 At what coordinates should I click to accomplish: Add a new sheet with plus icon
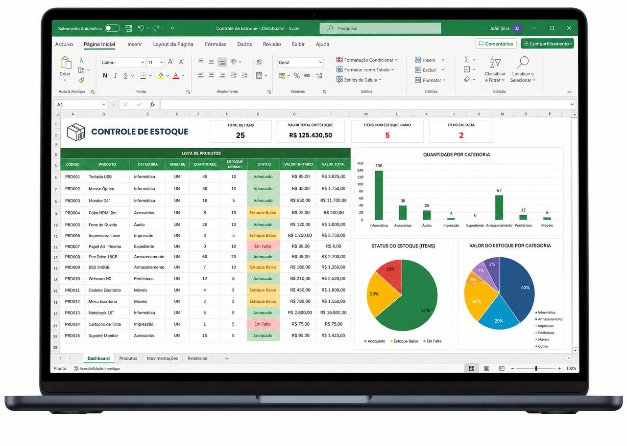(227, 358)
